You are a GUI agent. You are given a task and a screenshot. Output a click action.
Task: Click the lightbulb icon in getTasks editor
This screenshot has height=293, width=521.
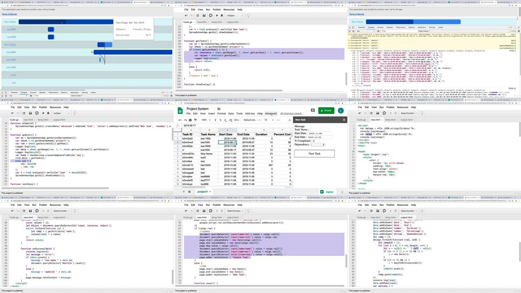[248, 15]
